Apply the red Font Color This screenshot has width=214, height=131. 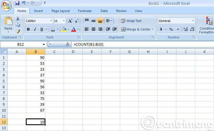point(73,29)
